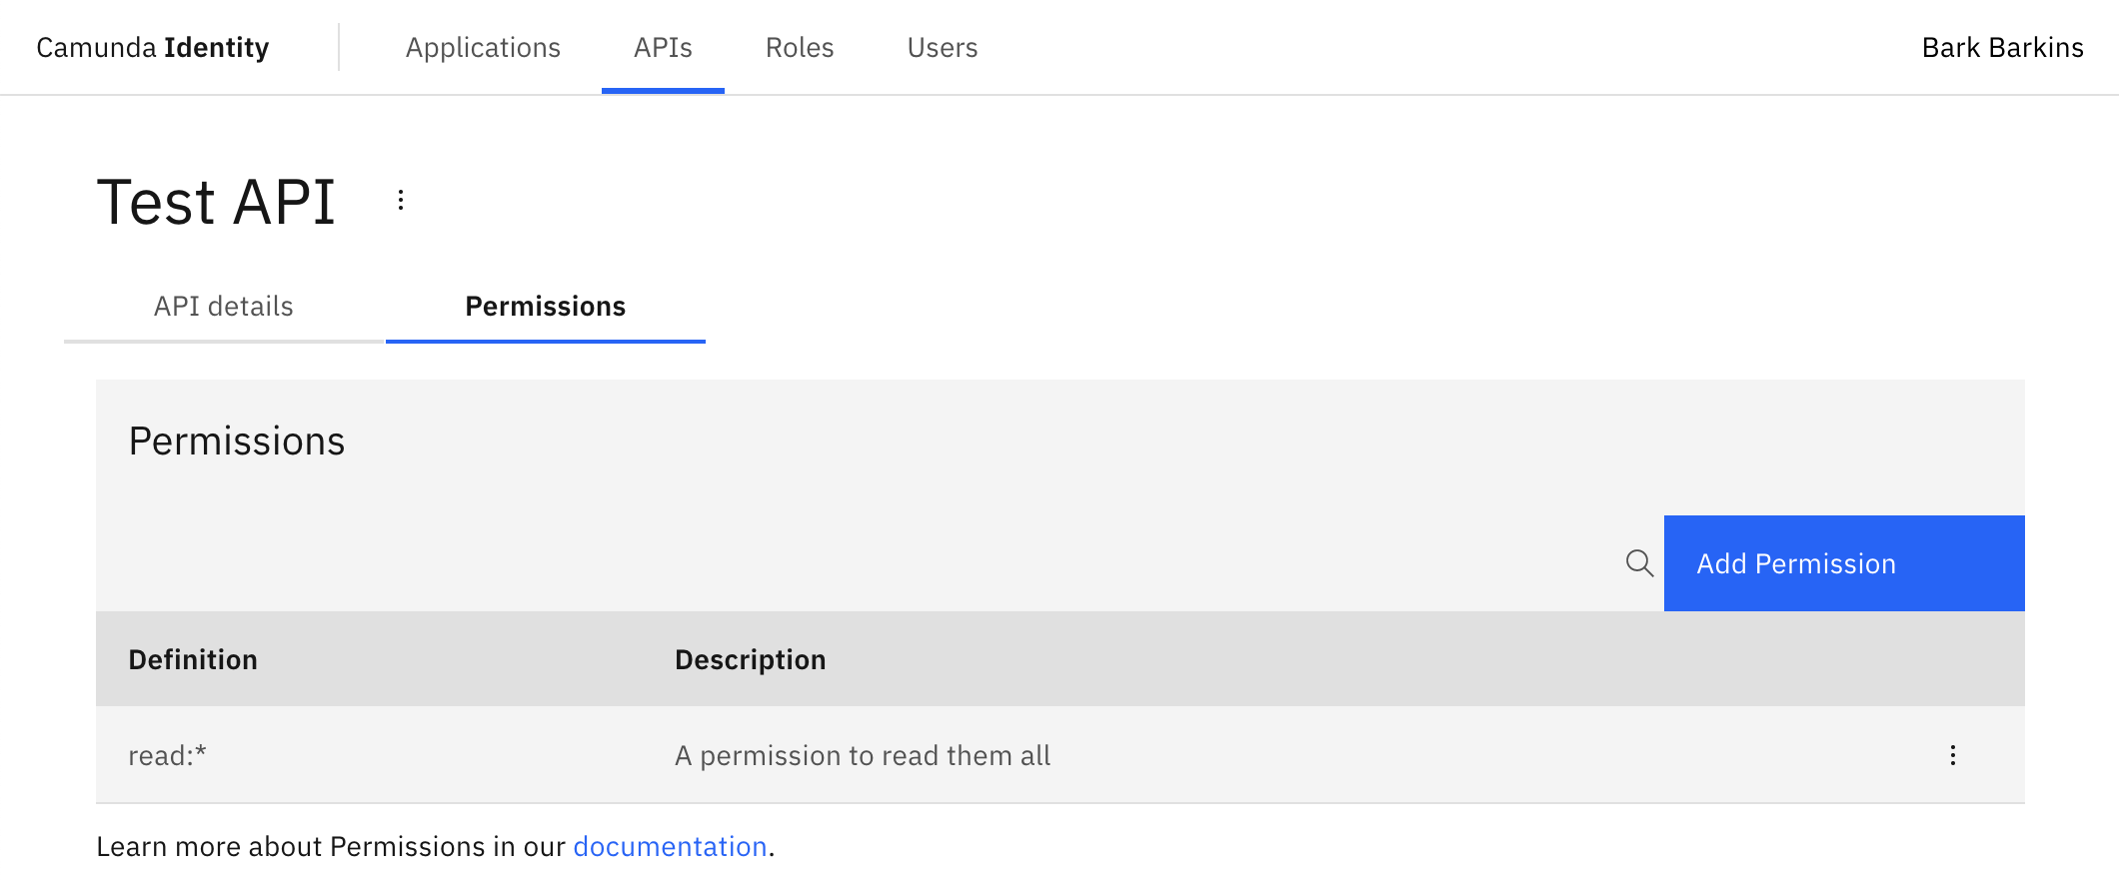Click the Add Permission button

pos(1843,563)
